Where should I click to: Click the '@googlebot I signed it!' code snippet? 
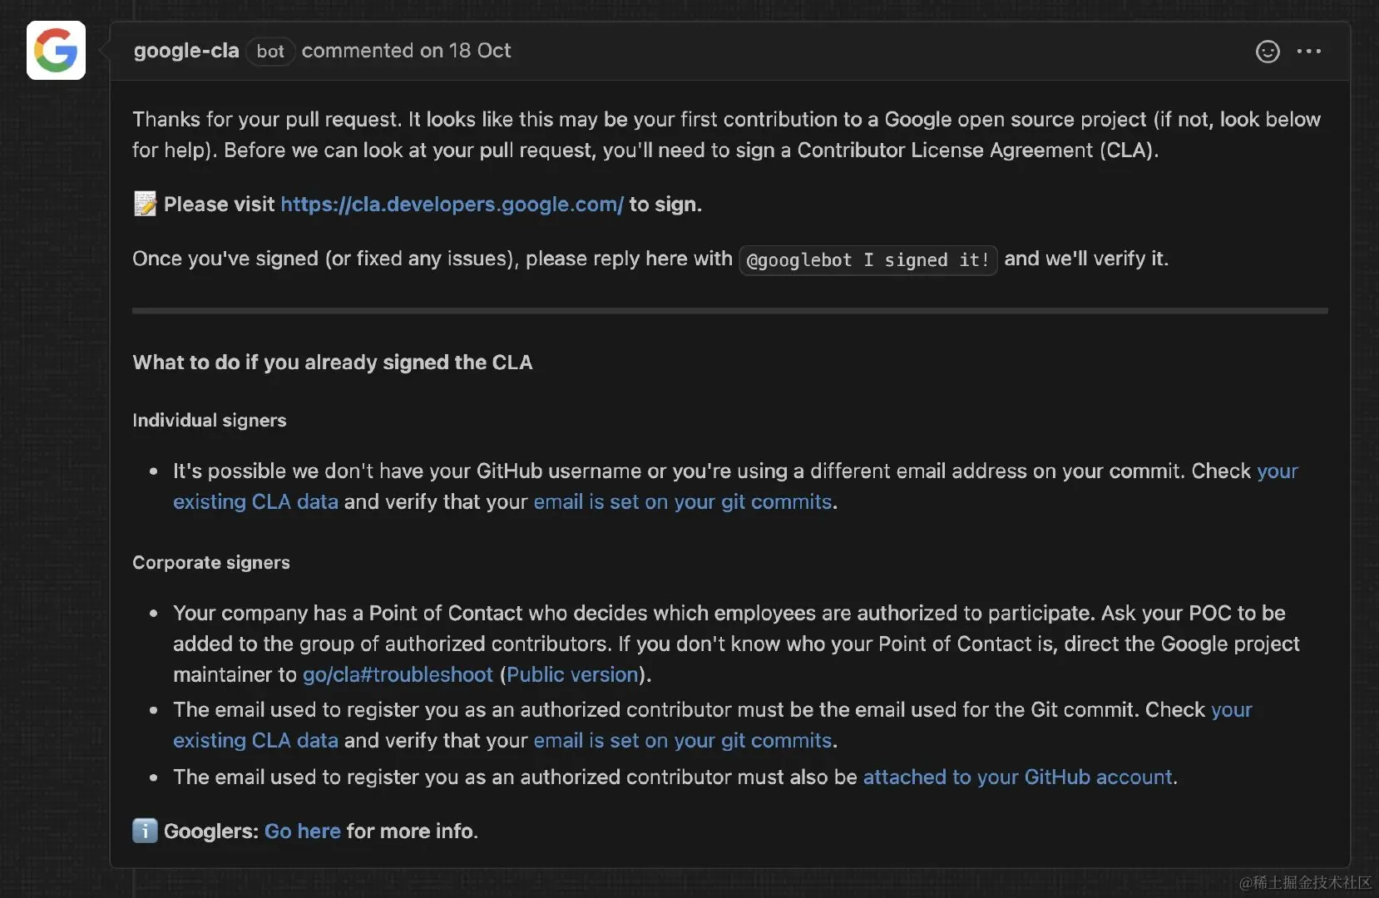point(867,260)
